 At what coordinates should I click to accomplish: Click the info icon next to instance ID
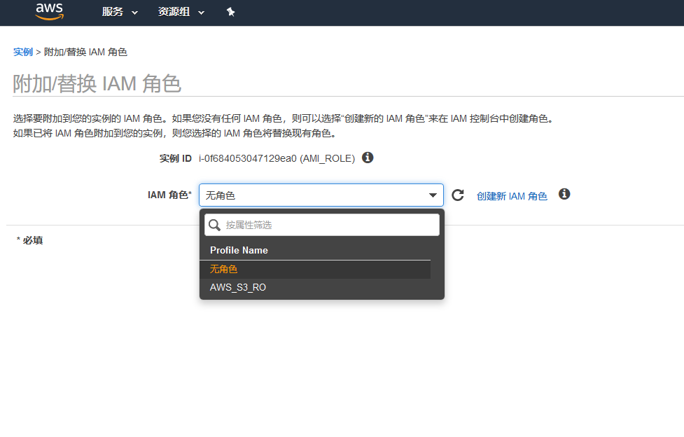point(368,158)
